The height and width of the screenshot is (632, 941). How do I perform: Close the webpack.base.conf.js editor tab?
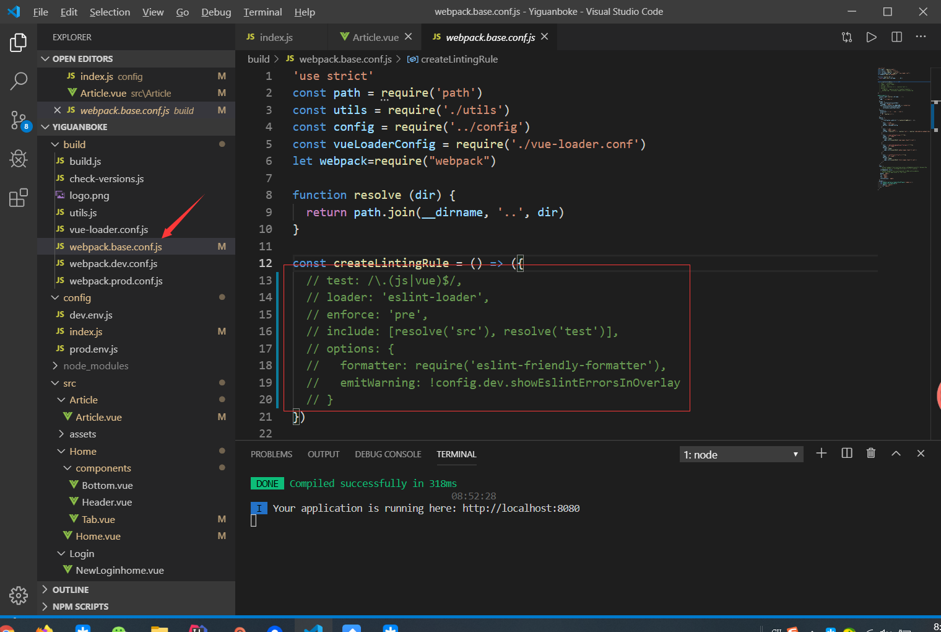pos(545,37)
